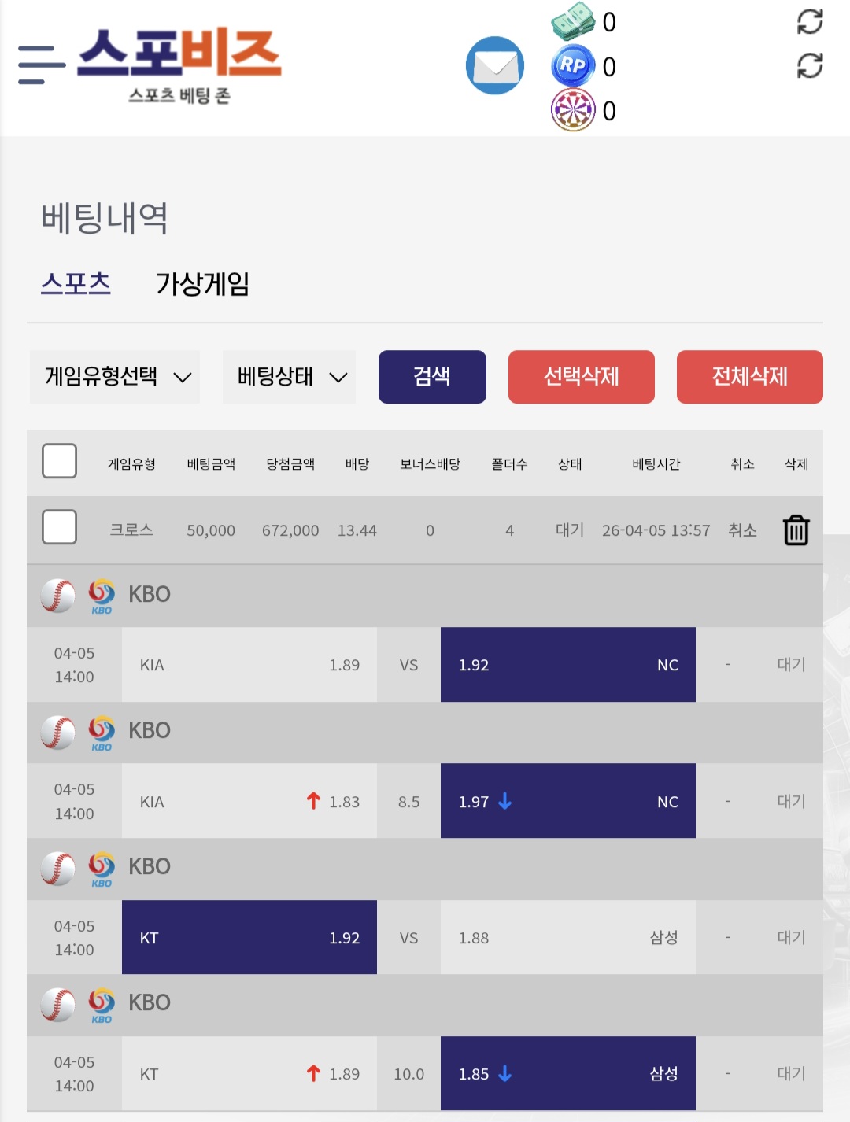Switch to the 스포츠 tab

(x=76, y=283)
